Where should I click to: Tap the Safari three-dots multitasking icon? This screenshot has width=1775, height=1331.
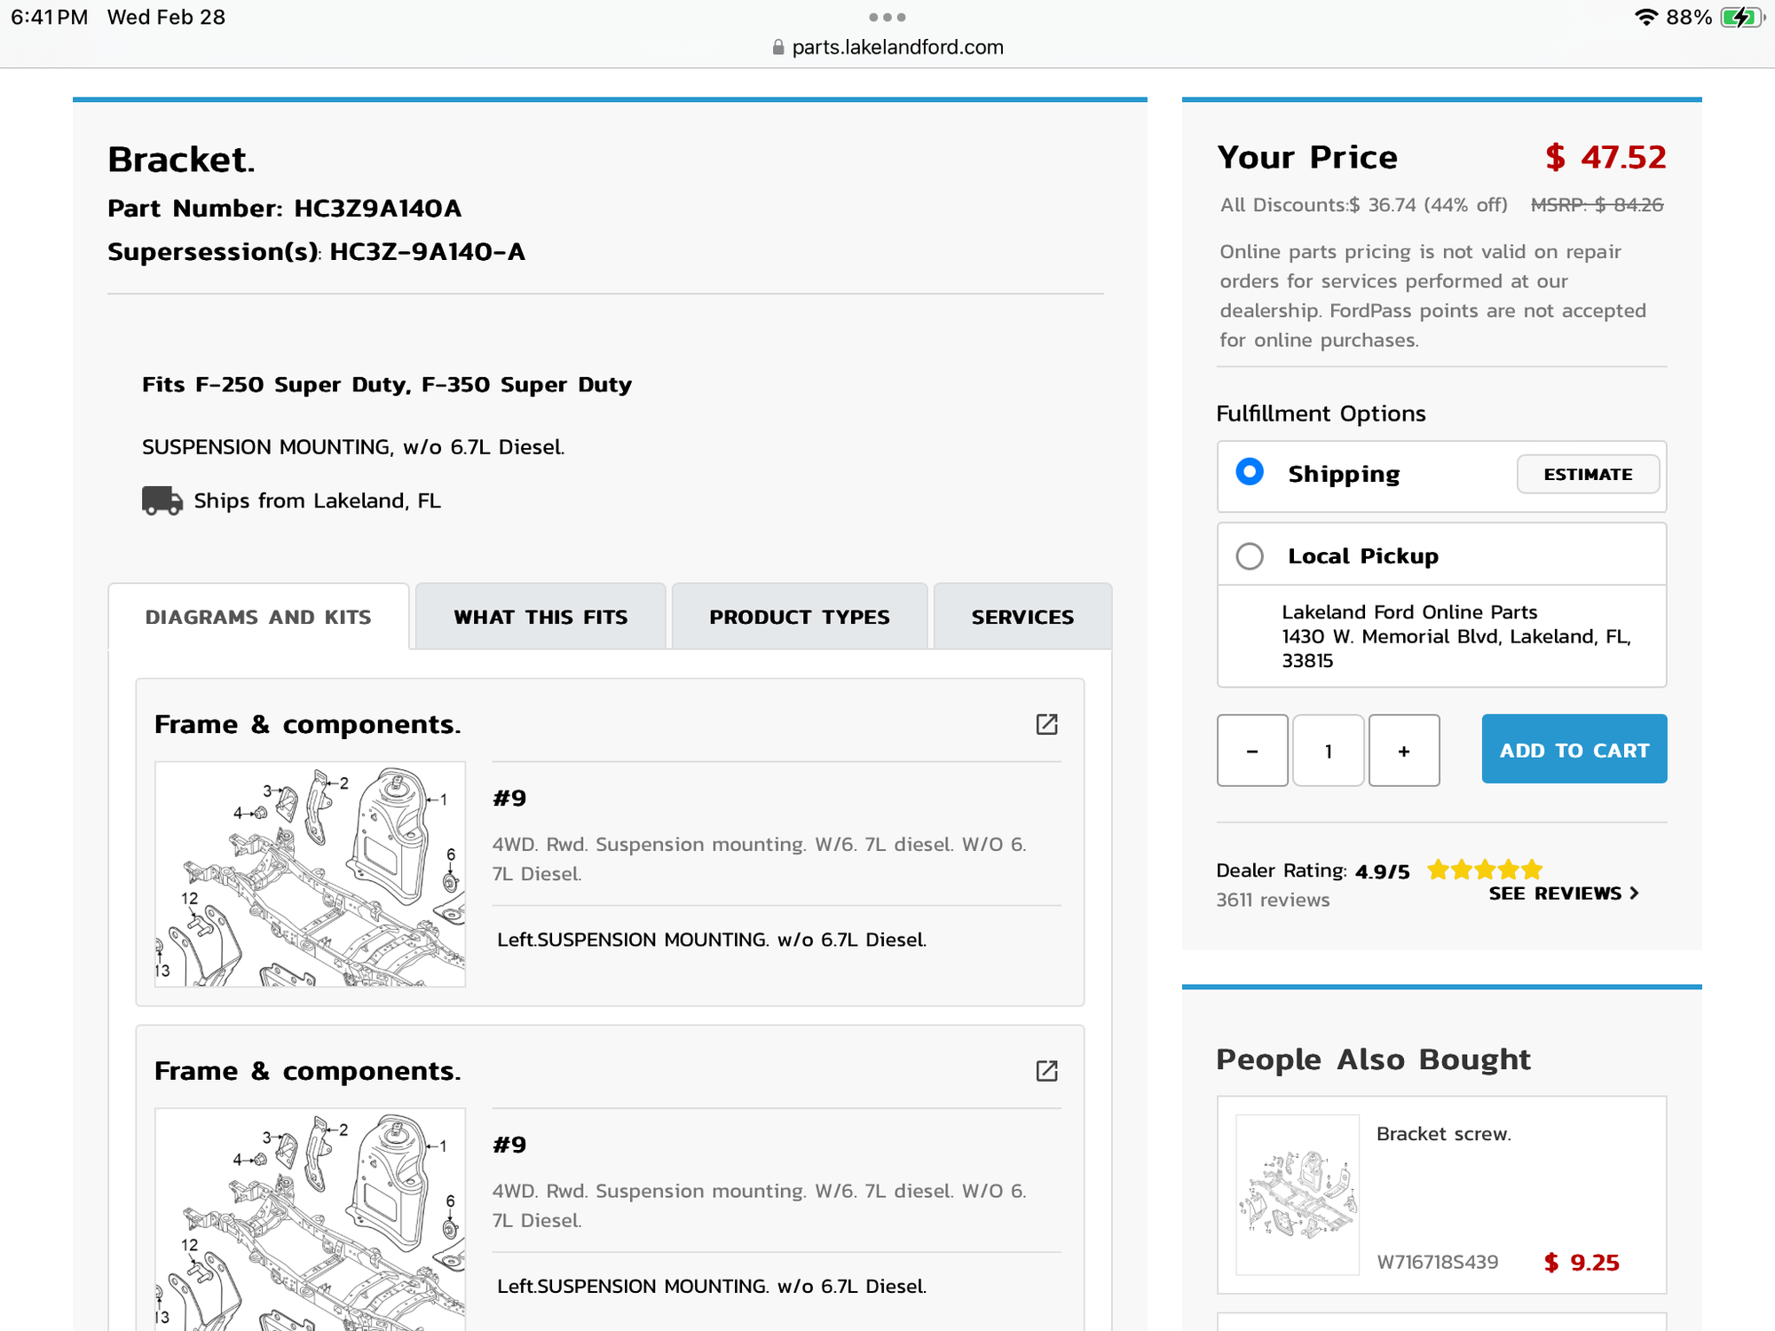887,17
